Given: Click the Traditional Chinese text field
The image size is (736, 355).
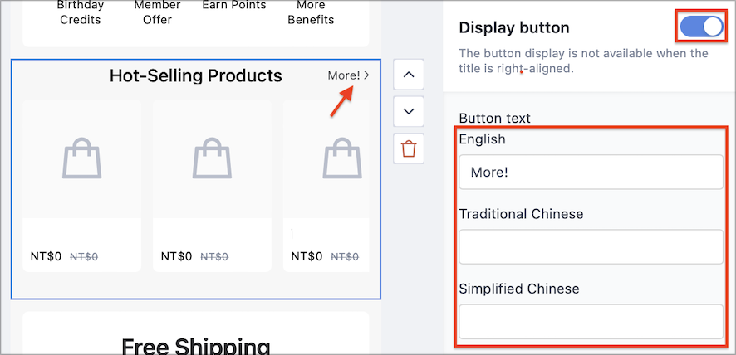Looking at the screenshot, I should (591, 246).
